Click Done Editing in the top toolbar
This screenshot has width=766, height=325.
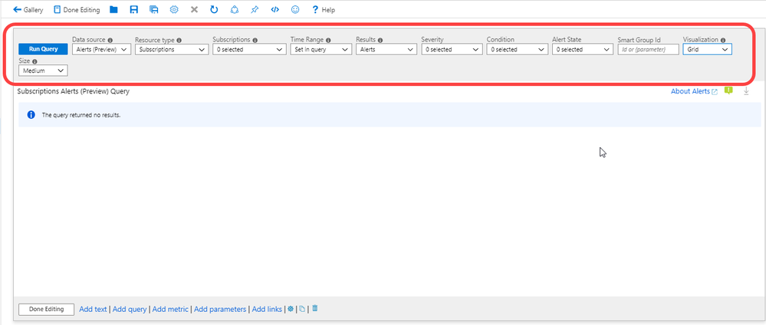77,10
